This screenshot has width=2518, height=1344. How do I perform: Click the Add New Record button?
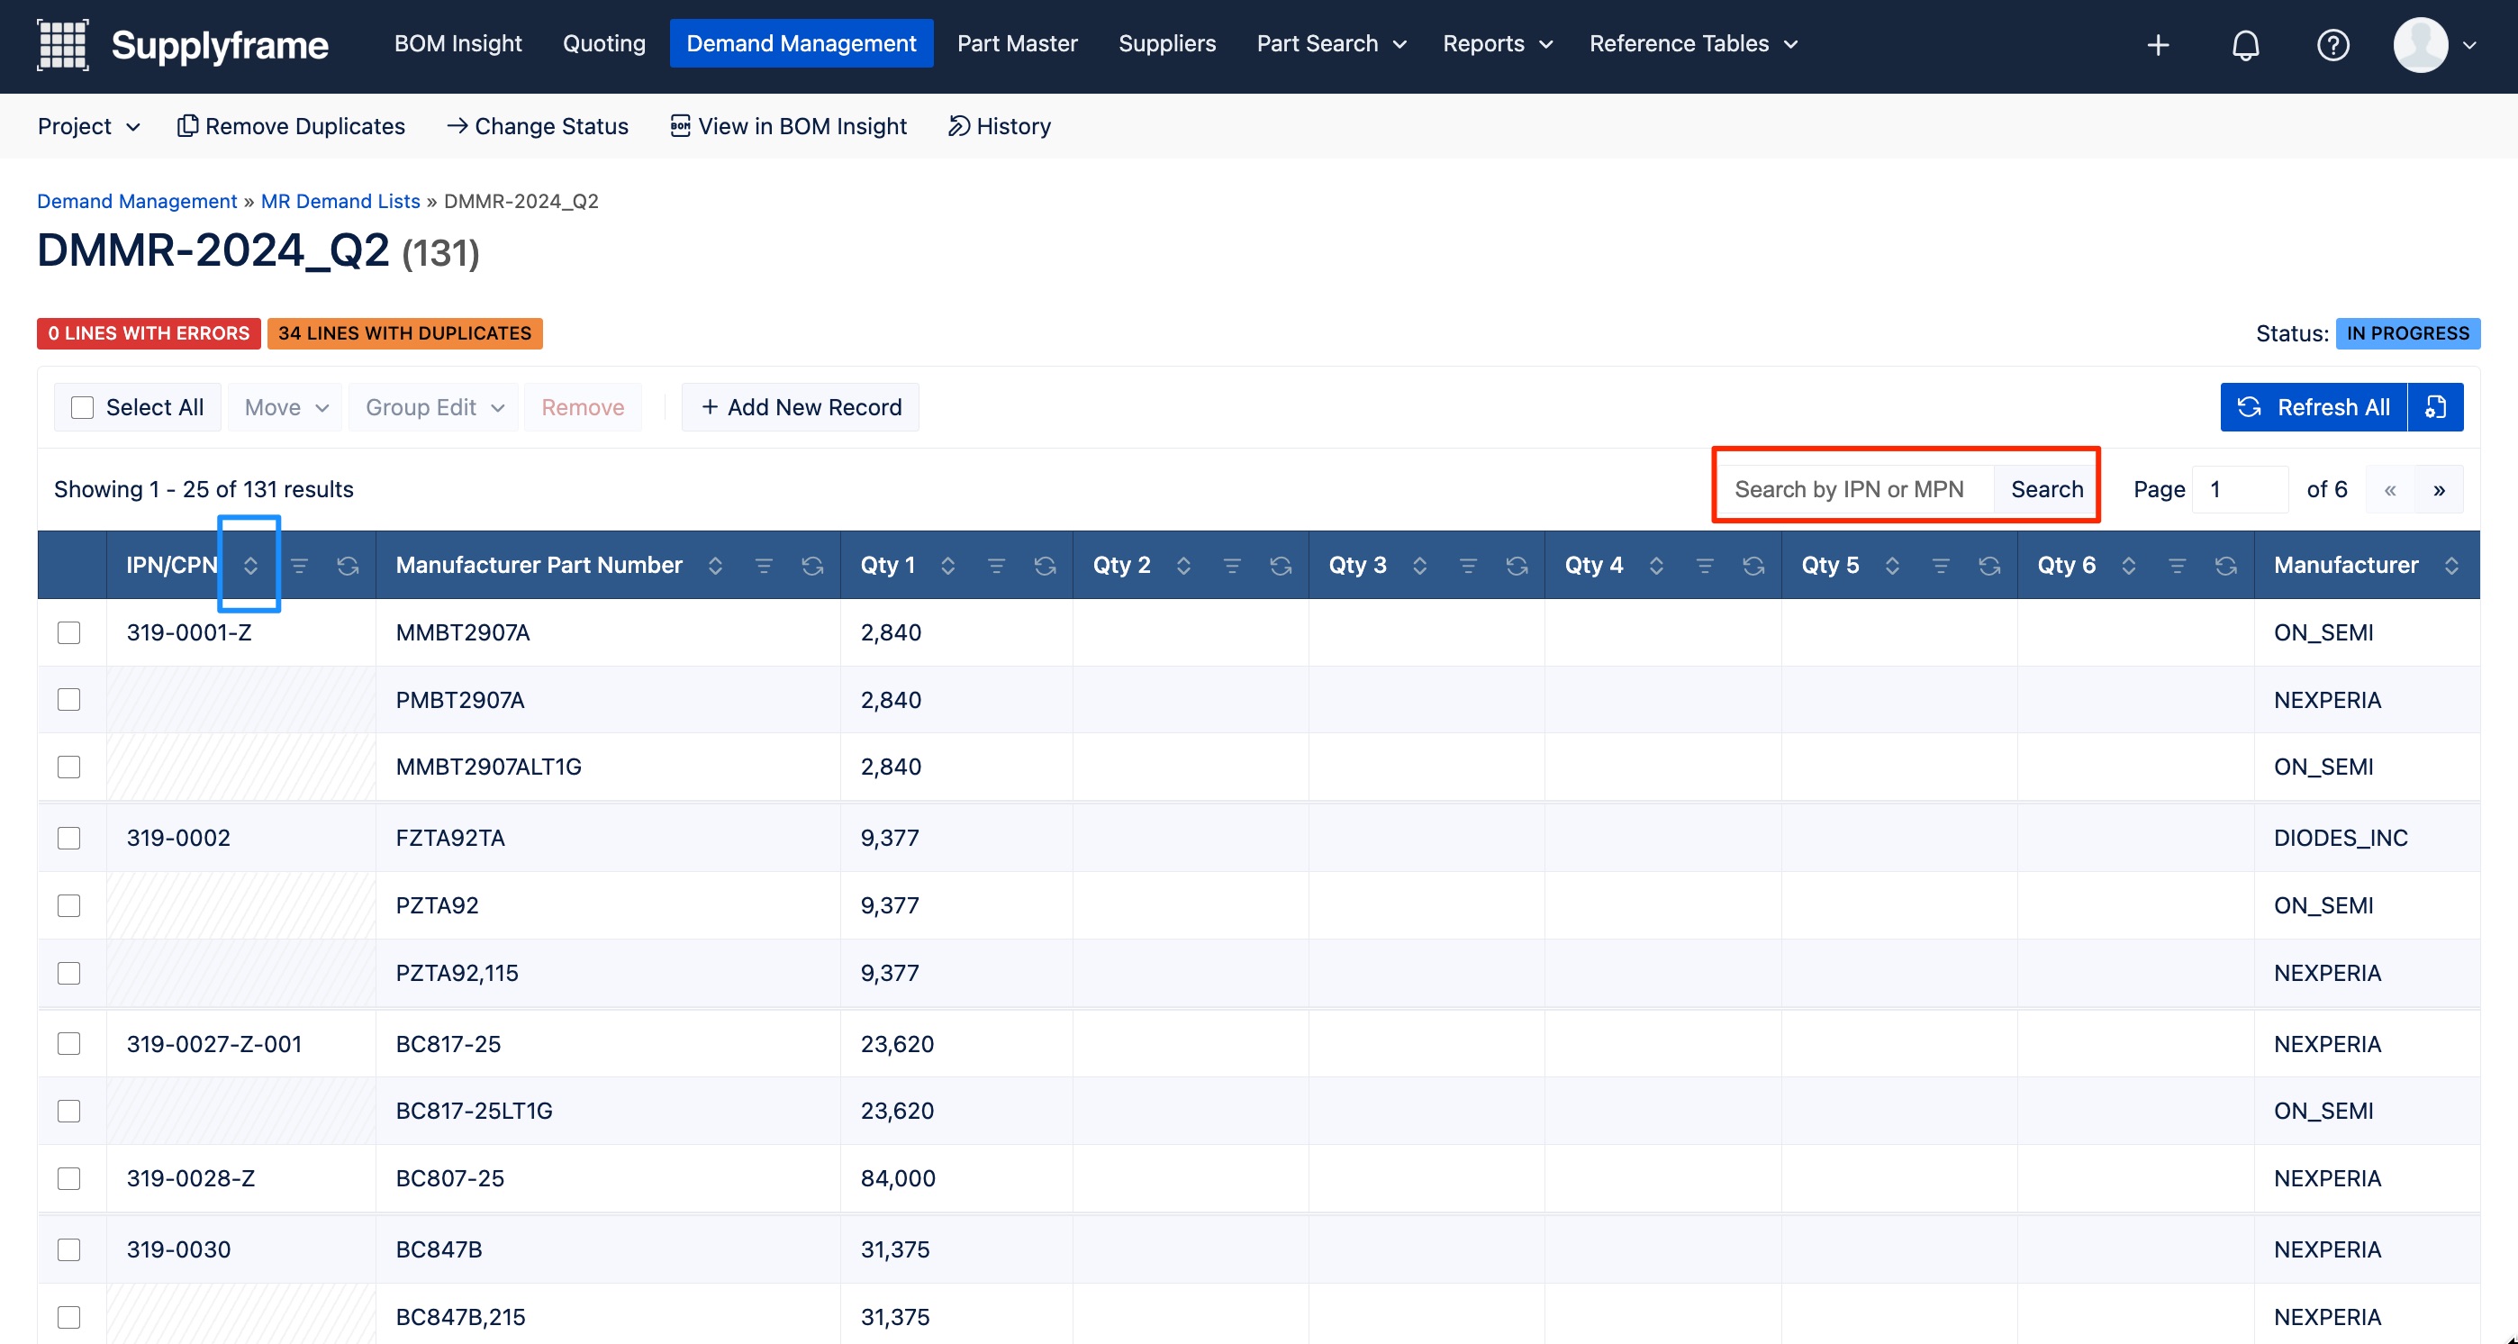[801, 406]
